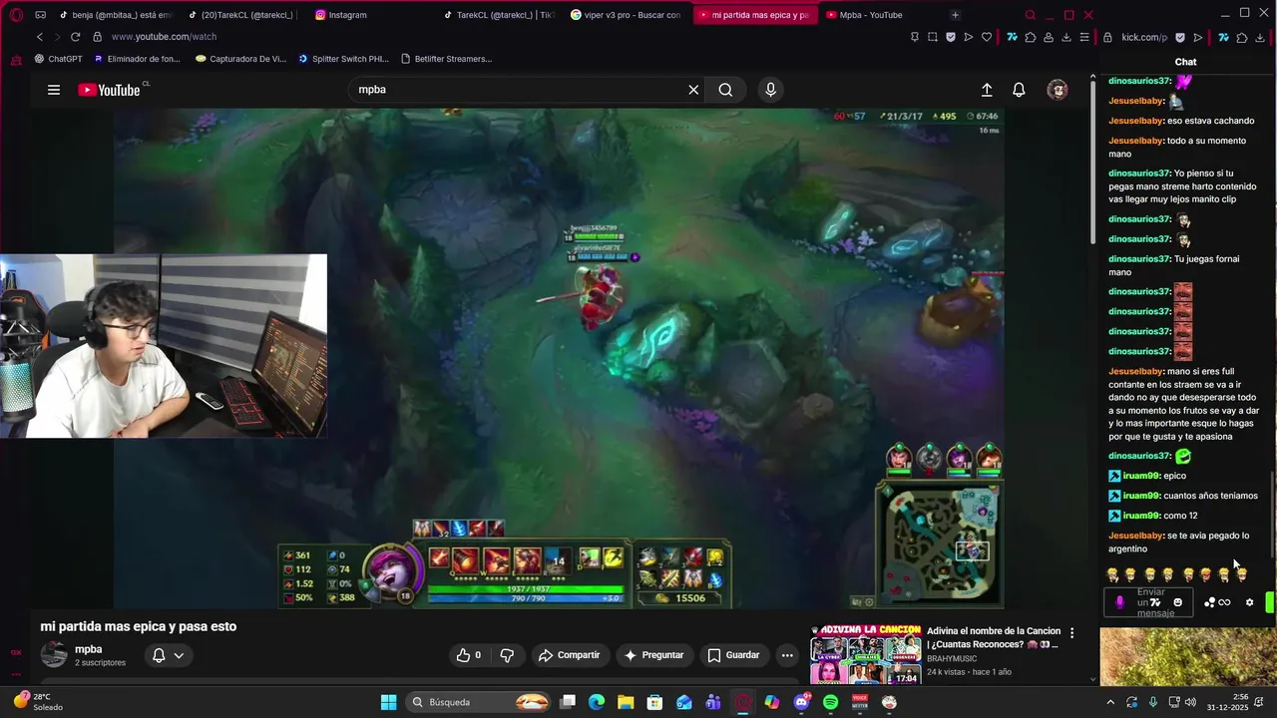Open a new browser tab with plus
The width and height of the screenshot is (1277, 718).
[x=955, y=15]
